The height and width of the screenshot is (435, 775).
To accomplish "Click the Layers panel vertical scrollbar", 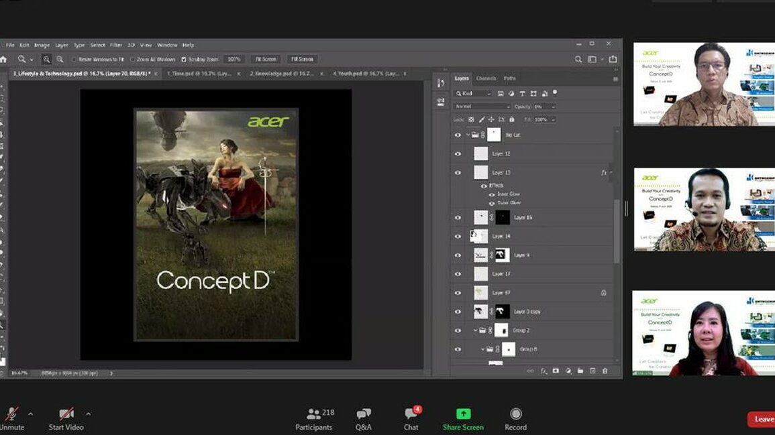I will (617, 231).
